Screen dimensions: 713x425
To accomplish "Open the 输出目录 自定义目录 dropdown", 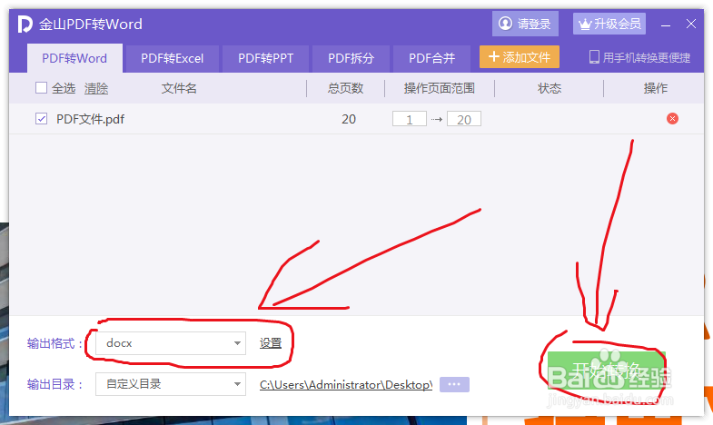I will tap(171, 384).
